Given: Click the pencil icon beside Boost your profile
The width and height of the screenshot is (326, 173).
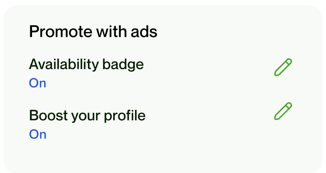Looking at the screenshot, I should 283,111.
